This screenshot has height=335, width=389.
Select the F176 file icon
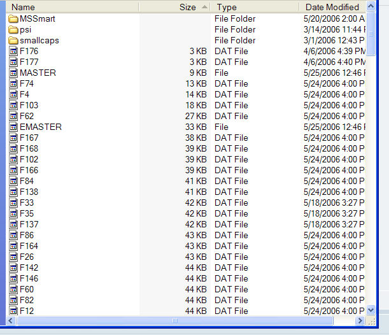pos(13,52)
